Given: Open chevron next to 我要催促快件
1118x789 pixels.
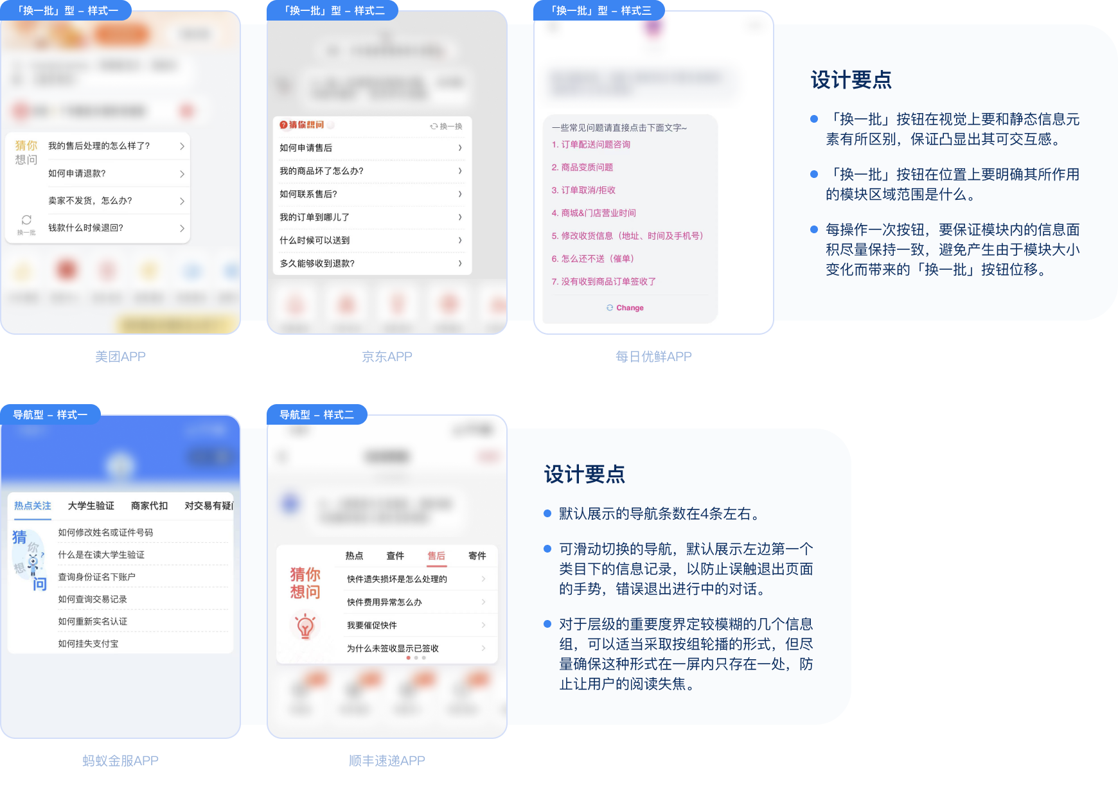Looking at the screenshot, I should point(483,625).
